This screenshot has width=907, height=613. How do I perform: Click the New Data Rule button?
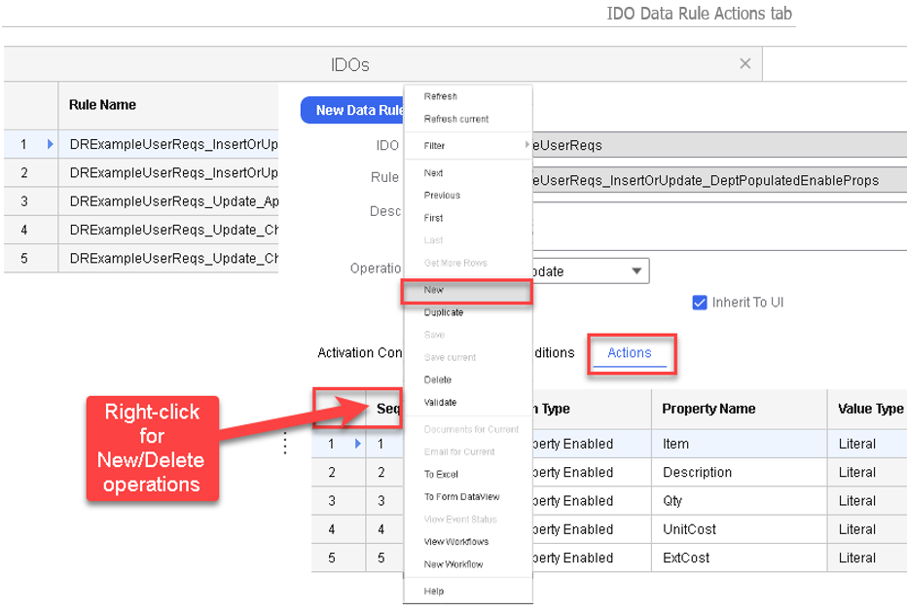pos(352,110)
